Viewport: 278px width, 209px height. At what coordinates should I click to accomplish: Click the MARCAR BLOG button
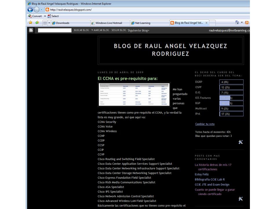[x=100, y=30]
